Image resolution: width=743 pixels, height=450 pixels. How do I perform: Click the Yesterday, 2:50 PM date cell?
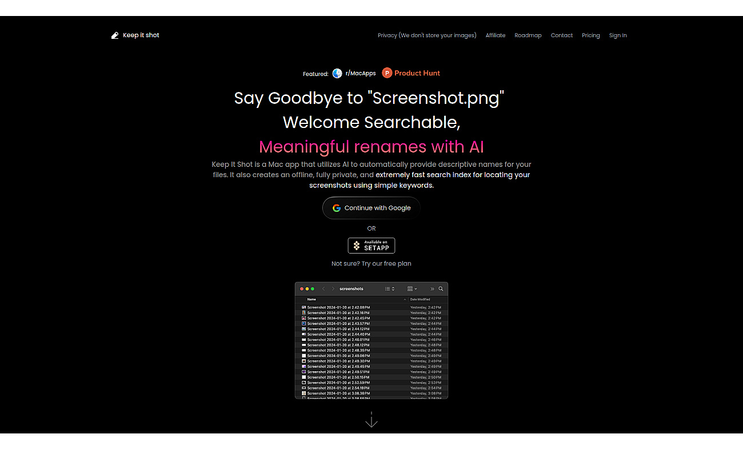click(425, 377)
